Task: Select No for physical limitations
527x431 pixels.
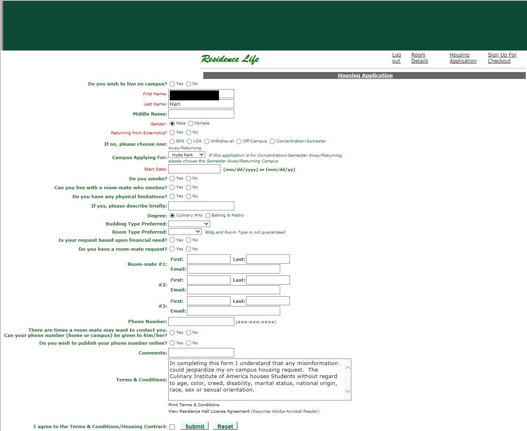Action: pos(189,196)
